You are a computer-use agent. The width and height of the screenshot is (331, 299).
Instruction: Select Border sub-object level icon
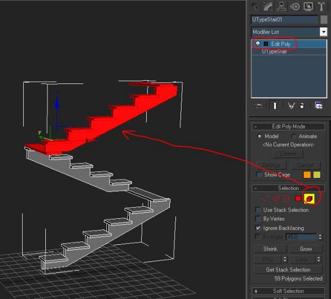[x=287, y=198]
